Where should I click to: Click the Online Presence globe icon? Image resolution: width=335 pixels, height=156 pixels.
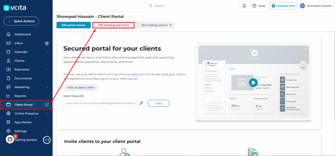click(x=8, y=113)
